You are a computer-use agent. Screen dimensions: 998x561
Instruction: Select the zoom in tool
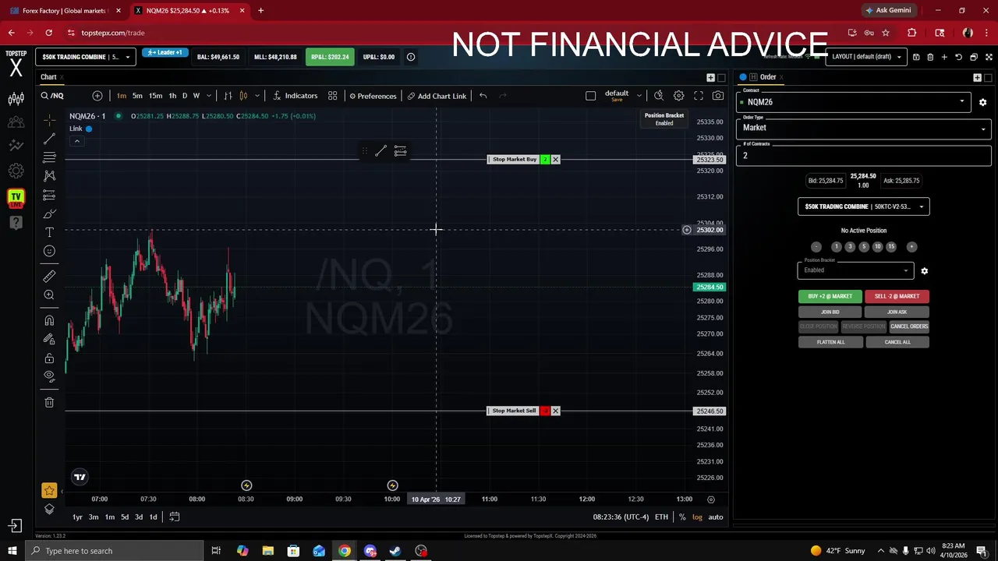coord(49,295)
